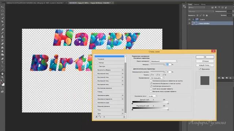The width and height of the screenshot is (234, 131).
Task: Hide the Happy Birthday text layer
Action: coord(189,23)
